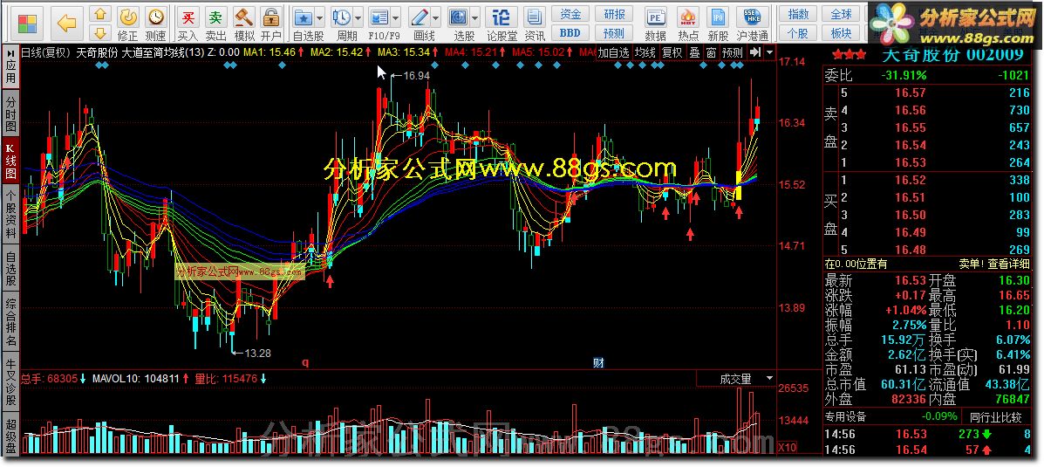Viewport: 1044px width, 467px height.
Task: Click the 预测 button under 研报
Action: pyautogui.click(x=614, y=32)
